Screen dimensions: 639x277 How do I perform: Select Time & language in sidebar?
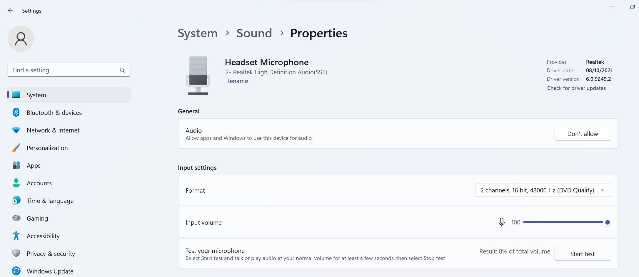pos(50,201)
